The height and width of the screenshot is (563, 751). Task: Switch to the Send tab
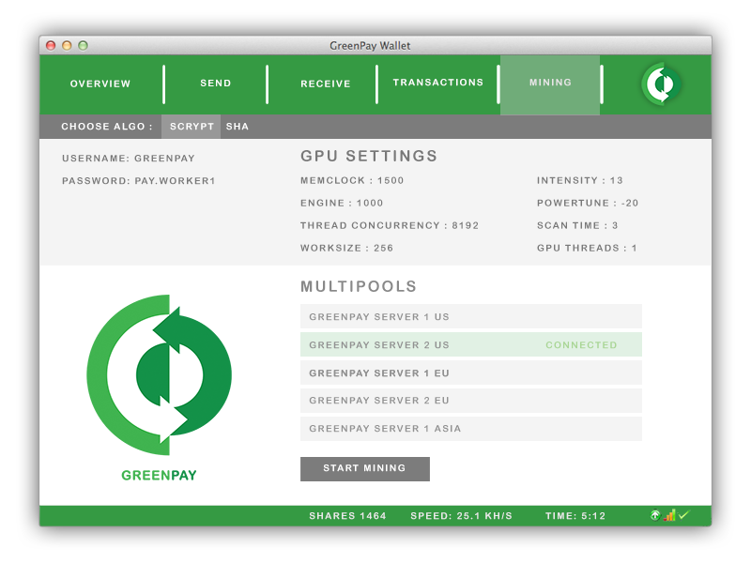pos(216,83)
